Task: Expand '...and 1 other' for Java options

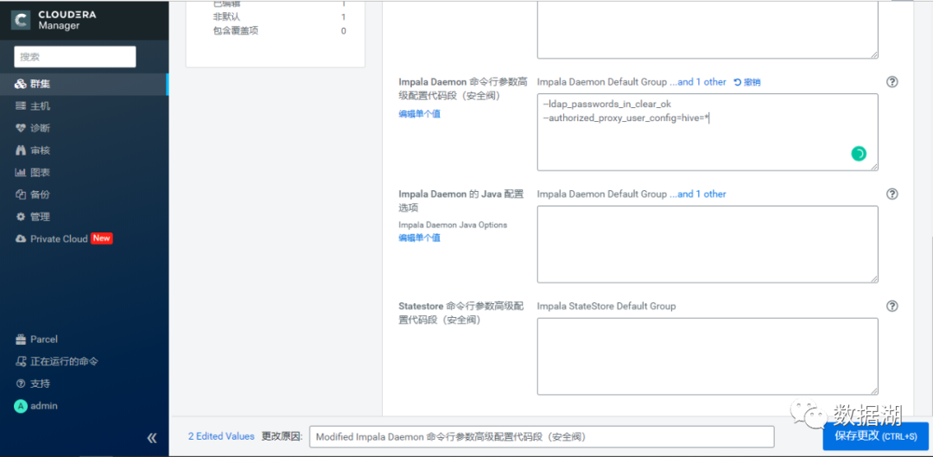Action: coord(698,194)
